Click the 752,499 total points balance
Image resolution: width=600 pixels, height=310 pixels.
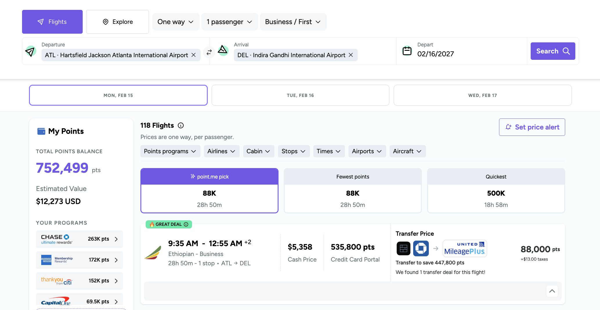(62, 168)
